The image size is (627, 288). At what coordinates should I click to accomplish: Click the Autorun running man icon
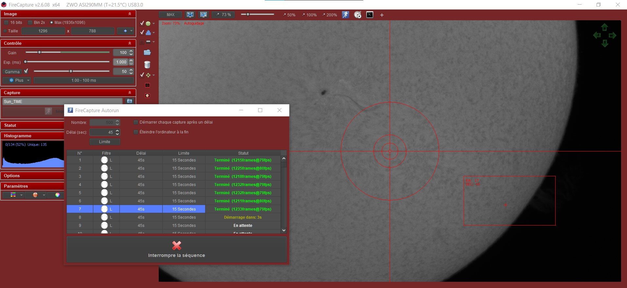[346, 15]
